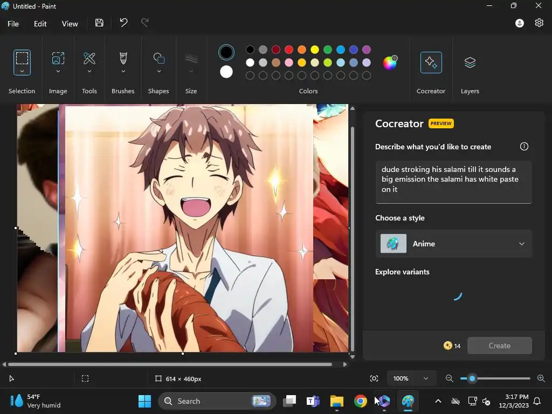
Task: Expand the Selection options chevron
Action: coord(22,71)
